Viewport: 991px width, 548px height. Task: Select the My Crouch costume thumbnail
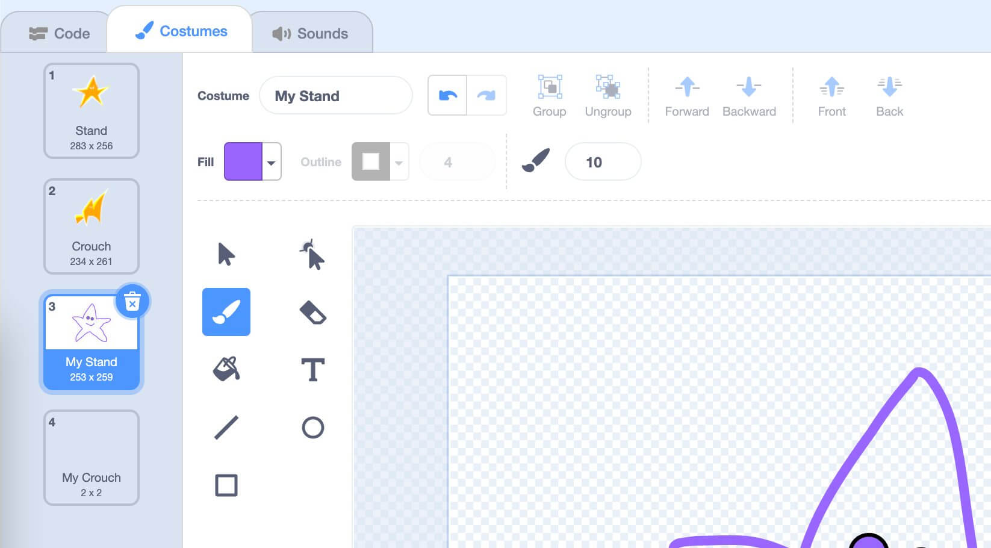tap(92, 458)
